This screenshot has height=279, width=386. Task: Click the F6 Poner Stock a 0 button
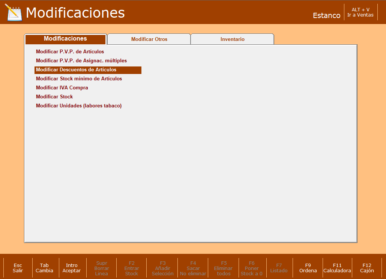click(x=252, y=268)
